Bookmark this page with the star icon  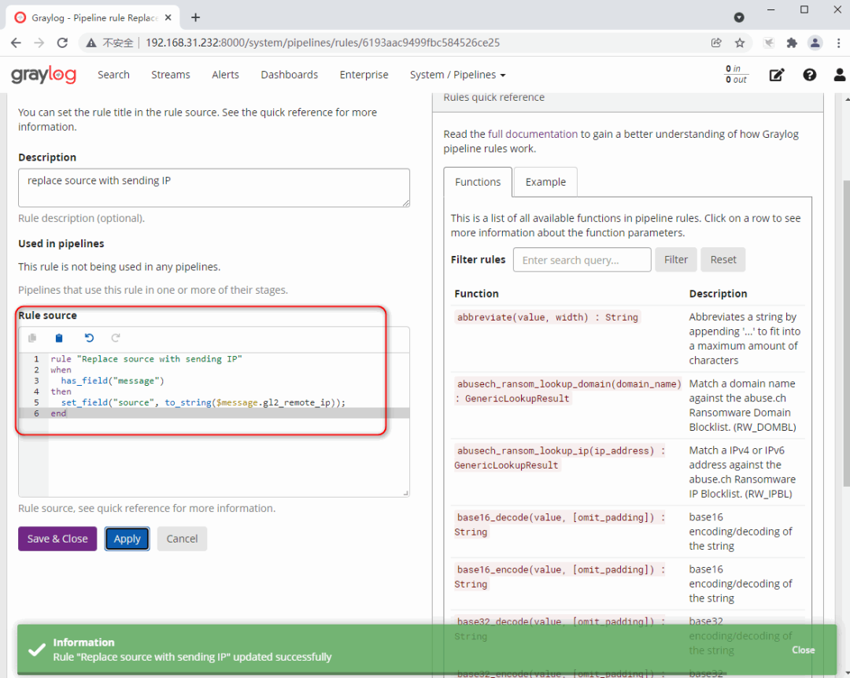point(740,43)
